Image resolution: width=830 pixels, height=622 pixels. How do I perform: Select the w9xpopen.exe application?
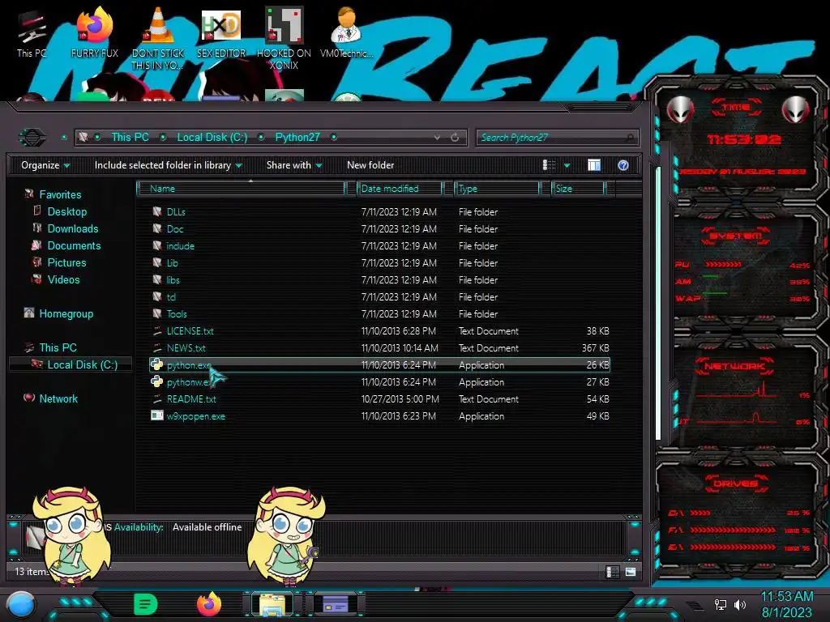tap(195, 416)
